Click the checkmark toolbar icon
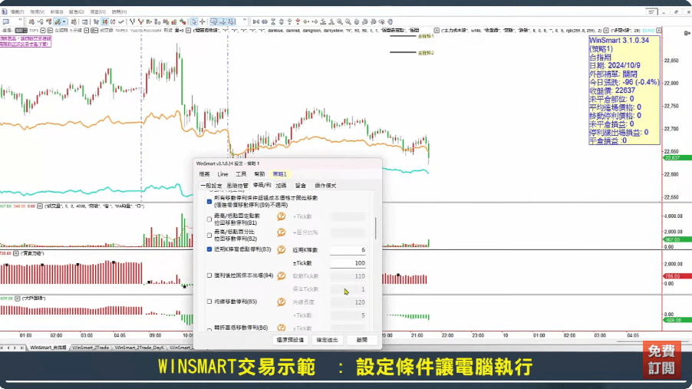This screenshot has height=389, width=692. coord(121,21)
